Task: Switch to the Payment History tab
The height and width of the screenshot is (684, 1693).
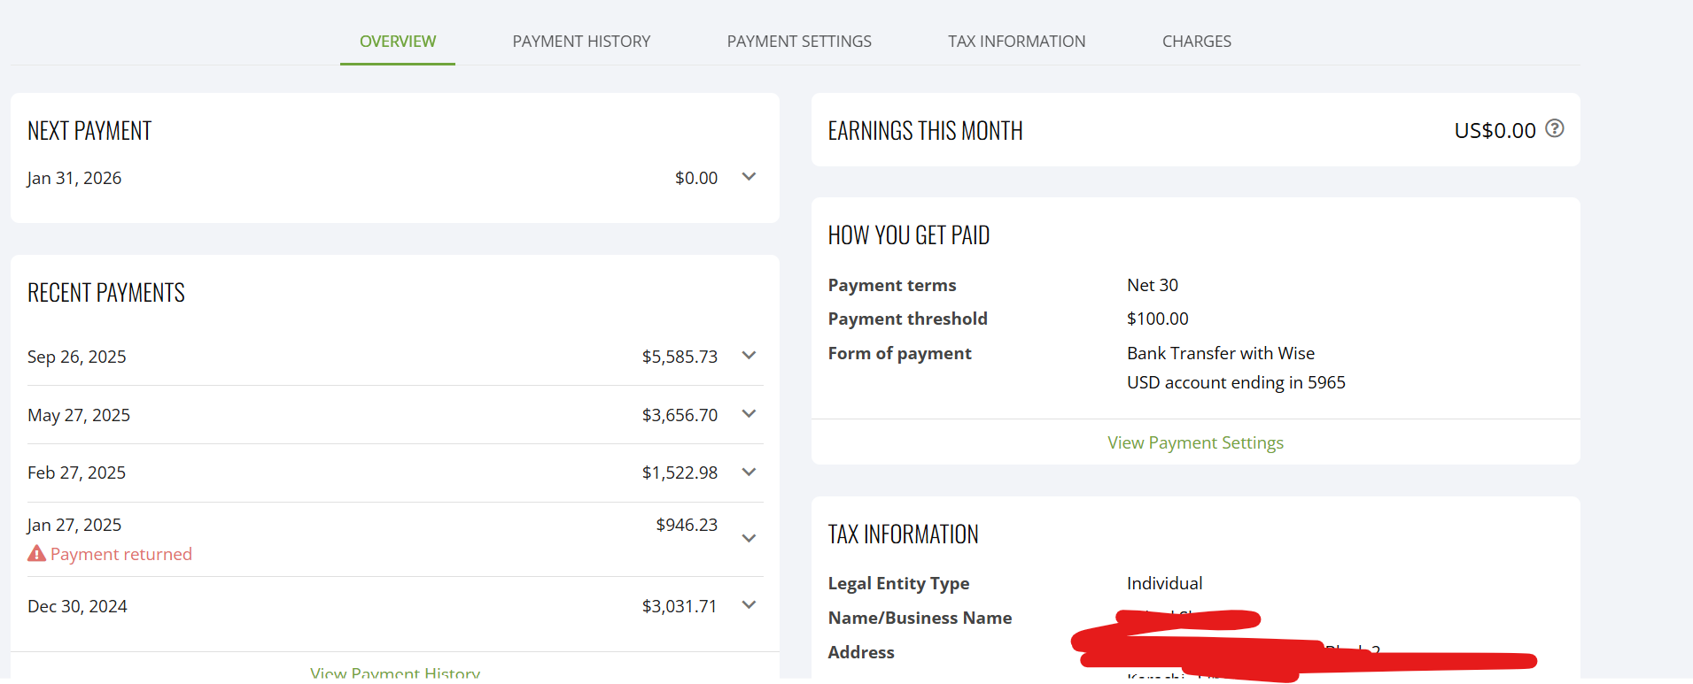Action: pos(581,42)
